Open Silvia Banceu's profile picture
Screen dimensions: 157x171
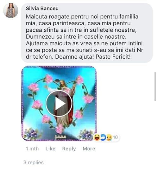coord(11,10)
